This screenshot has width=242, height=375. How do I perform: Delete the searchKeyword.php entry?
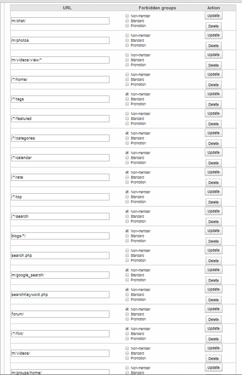(213, 300)
